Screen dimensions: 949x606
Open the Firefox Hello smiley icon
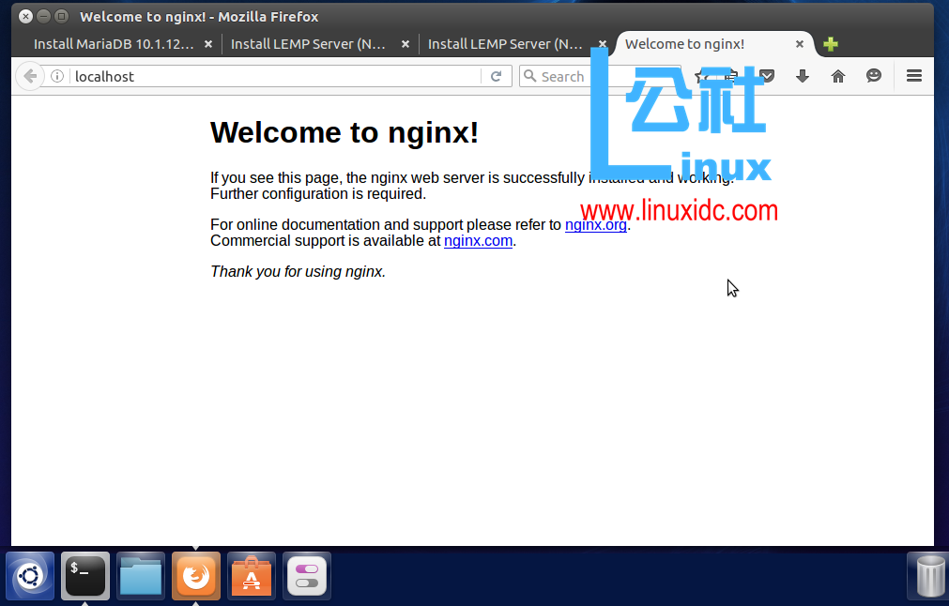pyautogui.click(x=874, y=76)
